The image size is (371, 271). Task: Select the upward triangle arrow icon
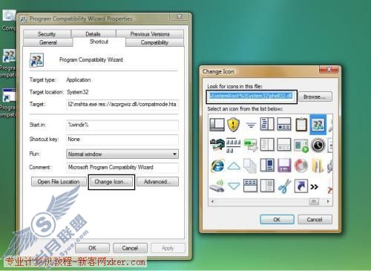234,166
